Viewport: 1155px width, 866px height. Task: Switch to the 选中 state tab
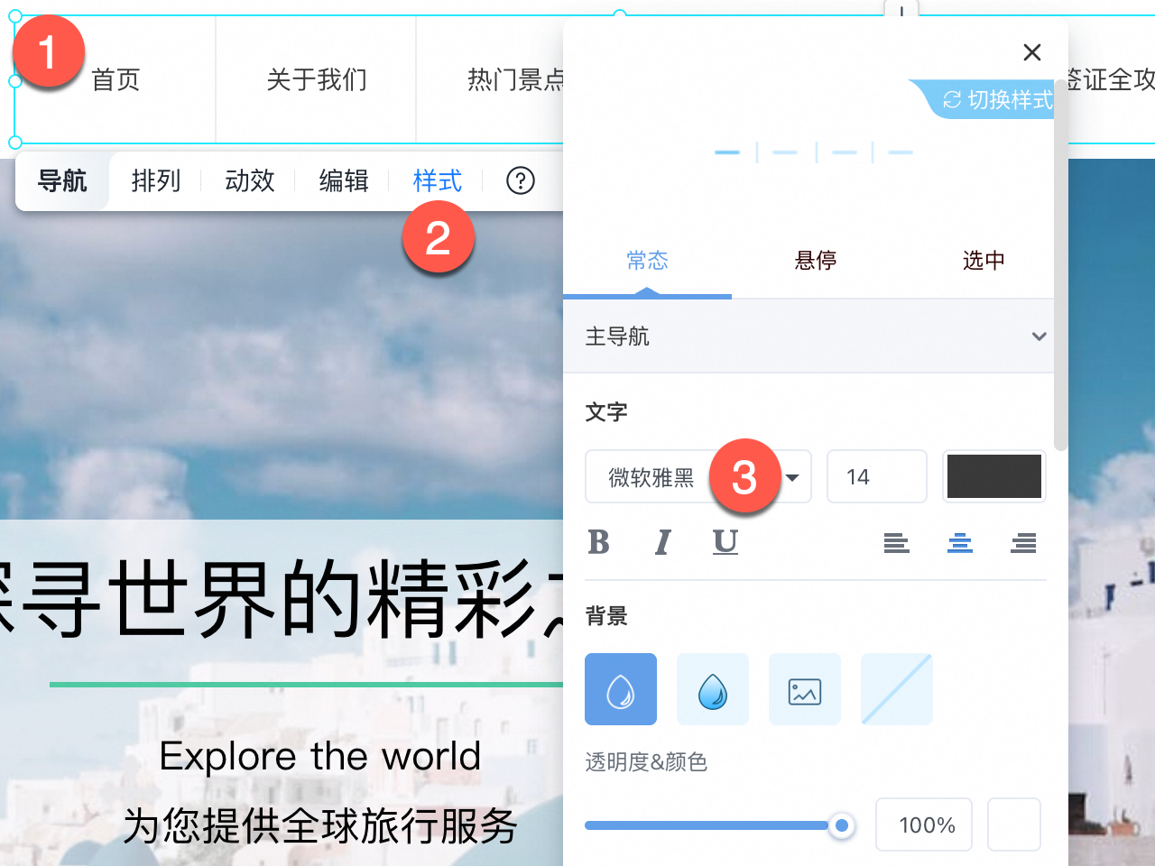coord(984,261)
